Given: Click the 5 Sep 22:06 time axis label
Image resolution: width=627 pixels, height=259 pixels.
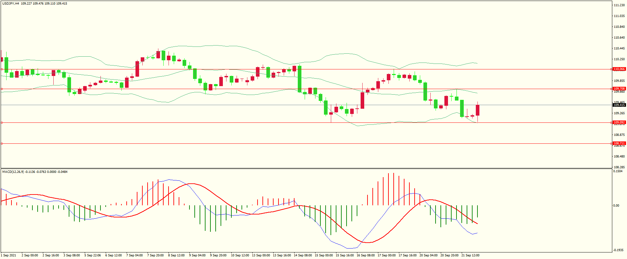Looking at the screenshot, I should coord(93,255).
